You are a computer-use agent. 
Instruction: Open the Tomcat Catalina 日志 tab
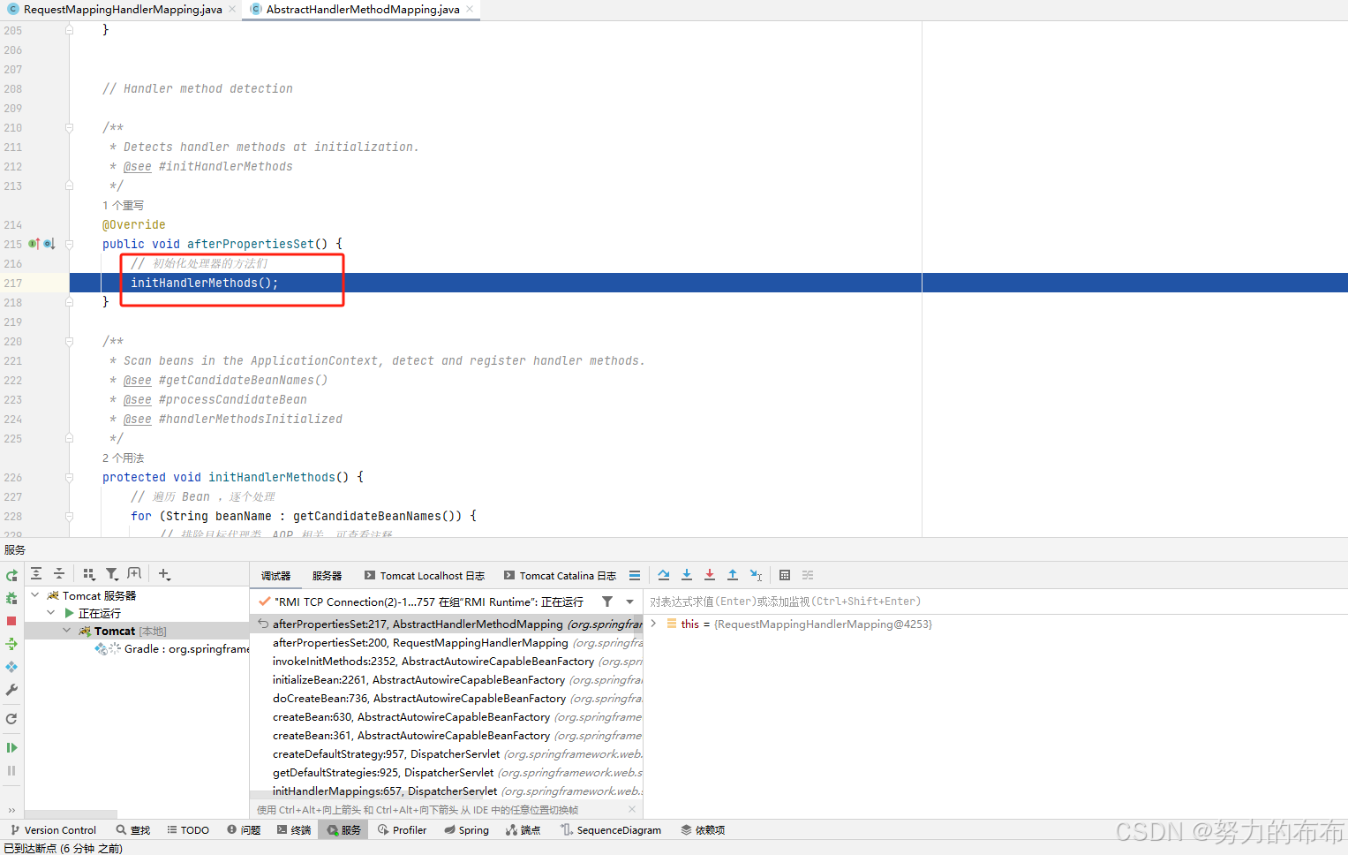561,576
